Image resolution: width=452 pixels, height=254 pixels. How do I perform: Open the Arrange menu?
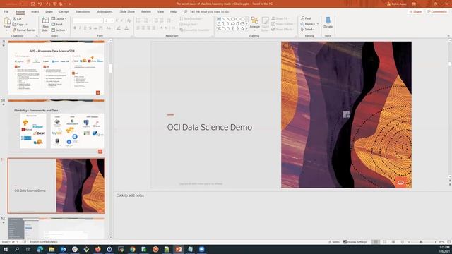pos(254,23)
